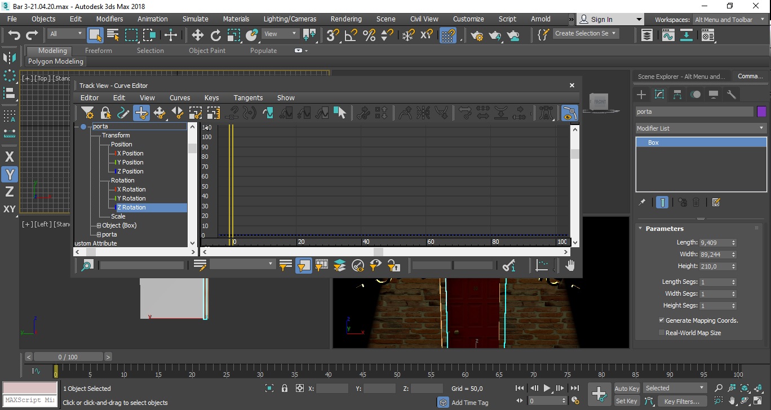
Task: Click Configure Modifier Sets icon
Action: pyautogui.click(x=716, y=202)
